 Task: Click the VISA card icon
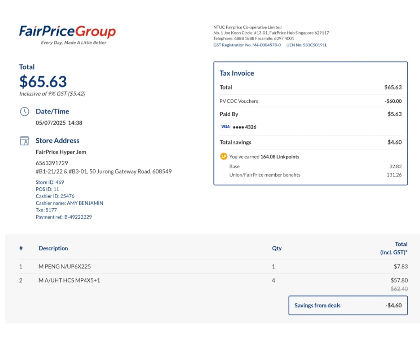pyautogui.click(x=225, y=127)
